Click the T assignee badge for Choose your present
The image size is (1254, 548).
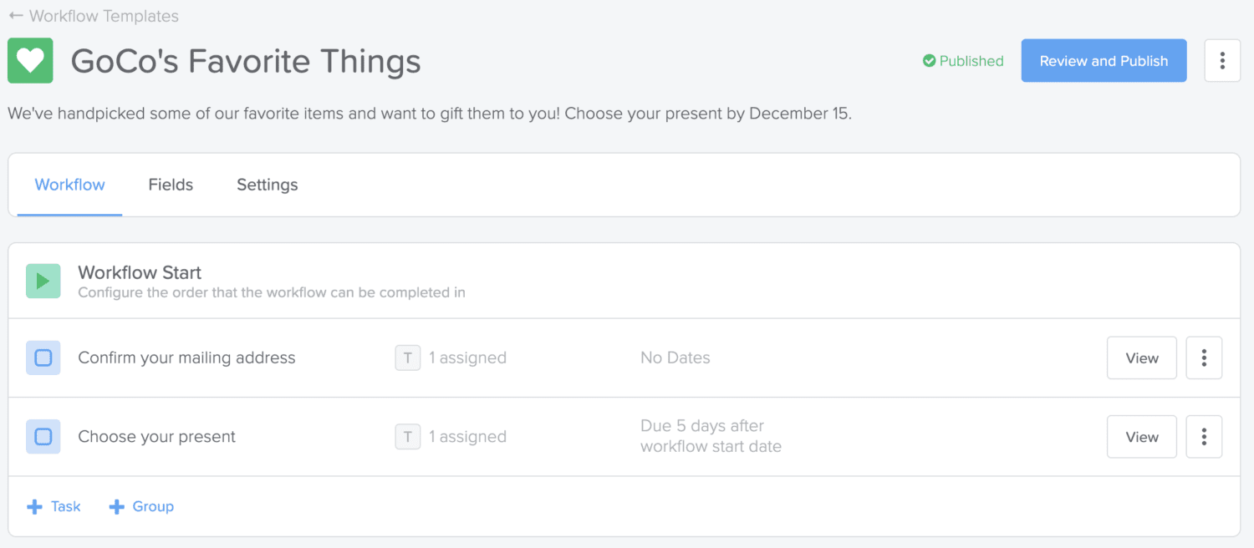coord(407,436)
